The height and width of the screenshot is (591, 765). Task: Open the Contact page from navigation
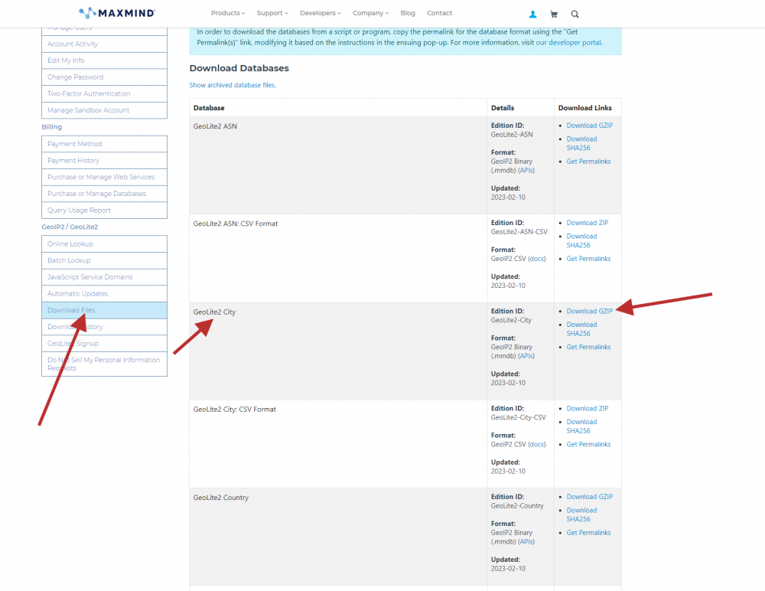[439, 13]
